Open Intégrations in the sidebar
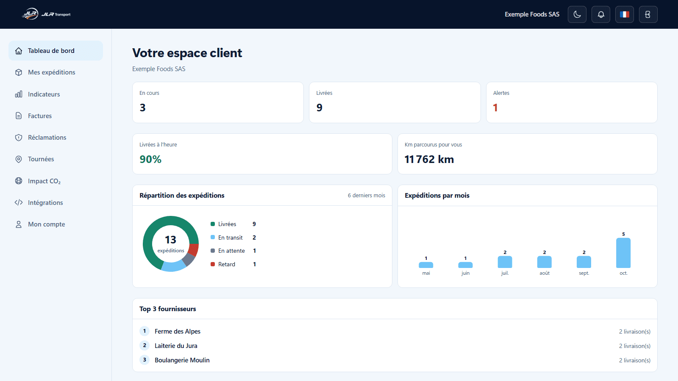Viewport: 678px width, 381px height. tap(56, 203)
